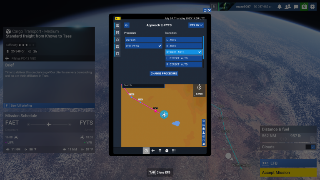Click the center-on-aircraft map tool

[x=203, y=121]
